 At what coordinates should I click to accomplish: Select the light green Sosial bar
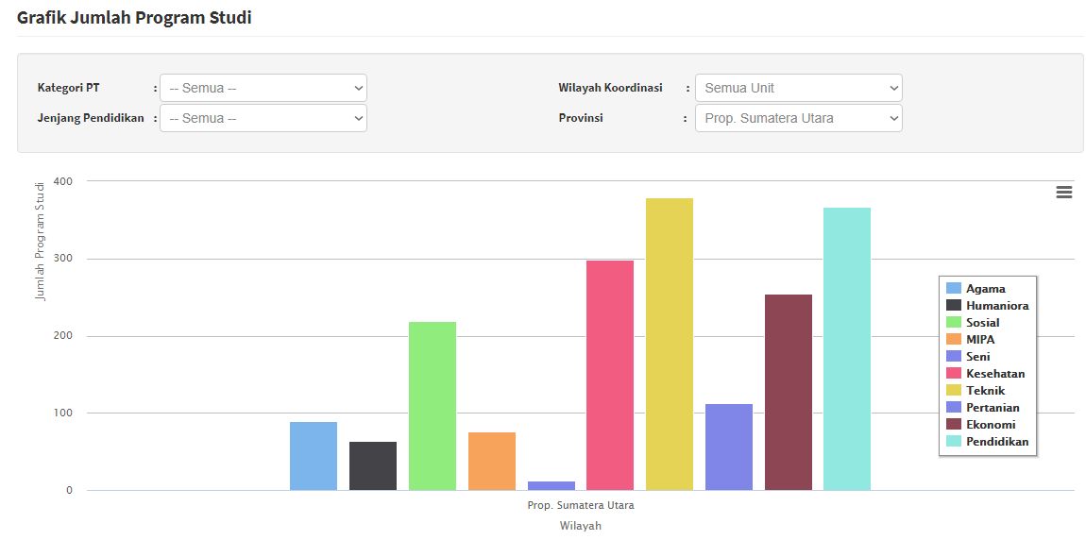(x=433, y=406)
